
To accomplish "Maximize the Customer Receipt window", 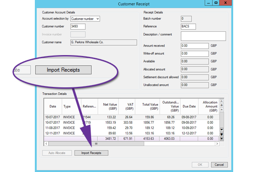I will click(x=216, y=3).
